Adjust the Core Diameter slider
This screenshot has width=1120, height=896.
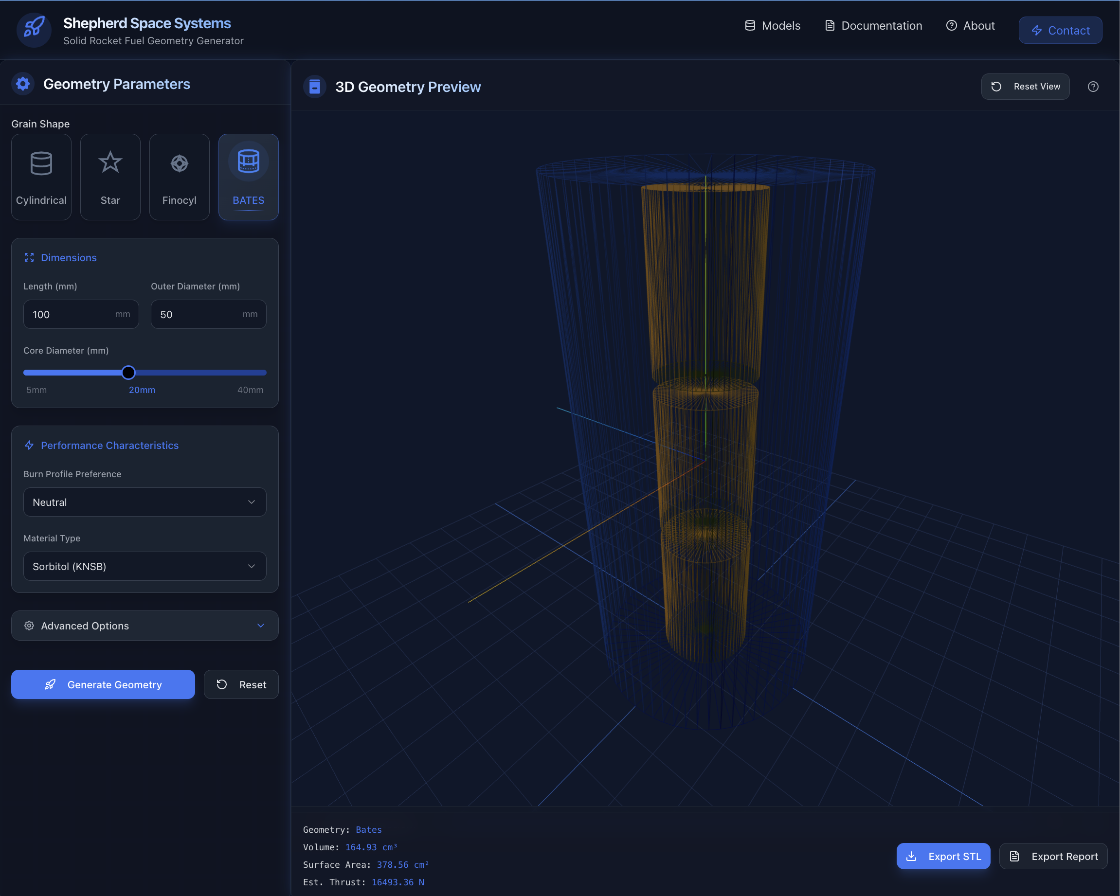pyautogui.click(x=128, y=373)
